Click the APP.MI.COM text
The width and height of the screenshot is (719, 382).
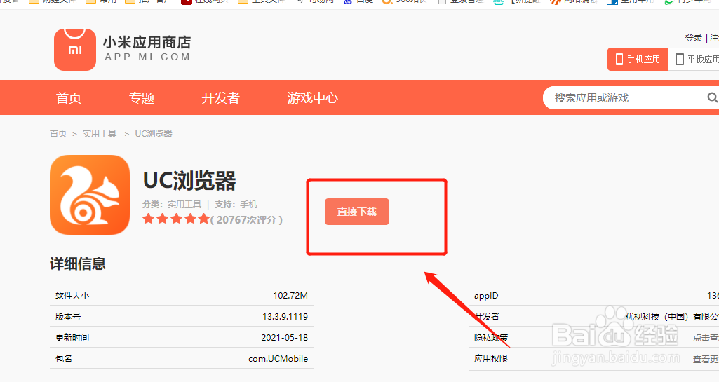tap(147, 57)
